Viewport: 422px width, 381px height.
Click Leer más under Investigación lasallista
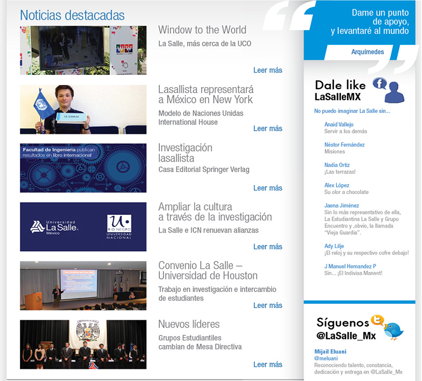pyautogui.click(x=267, y=188)
